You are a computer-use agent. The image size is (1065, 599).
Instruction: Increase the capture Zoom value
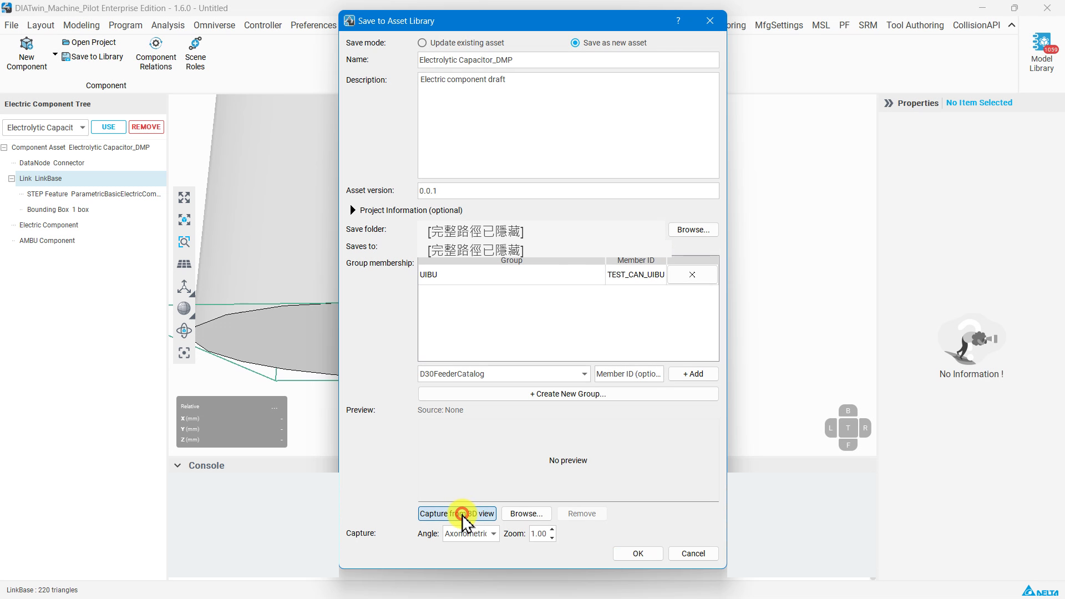552,530
